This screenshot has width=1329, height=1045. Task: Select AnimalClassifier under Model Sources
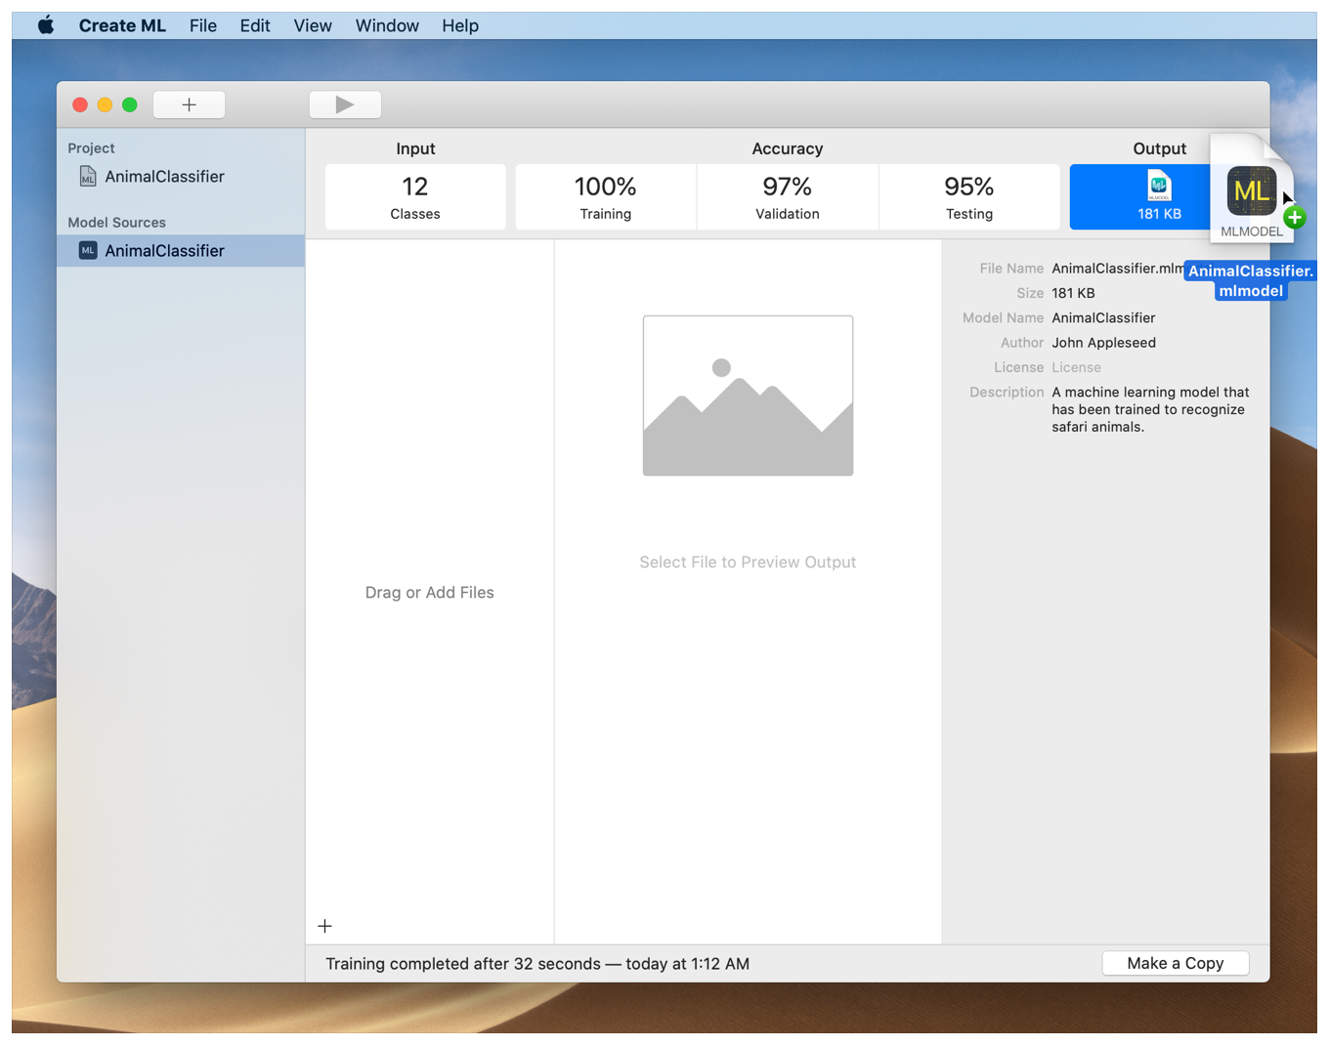[181, 251]
